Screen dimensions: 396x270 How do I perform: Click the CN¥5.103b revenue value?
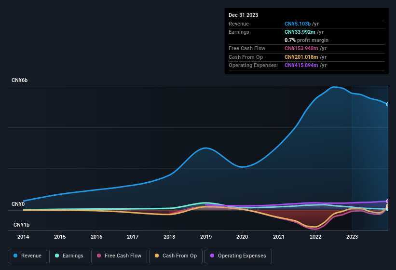298,24
